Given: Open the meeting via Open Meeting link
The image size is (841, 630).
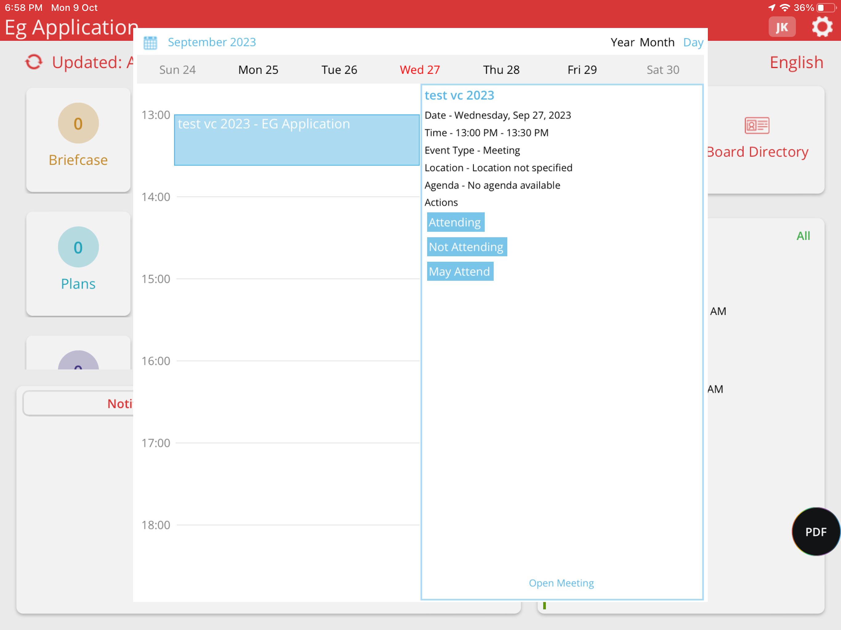Looking at the screenshot, I should [x=561, y=583].
